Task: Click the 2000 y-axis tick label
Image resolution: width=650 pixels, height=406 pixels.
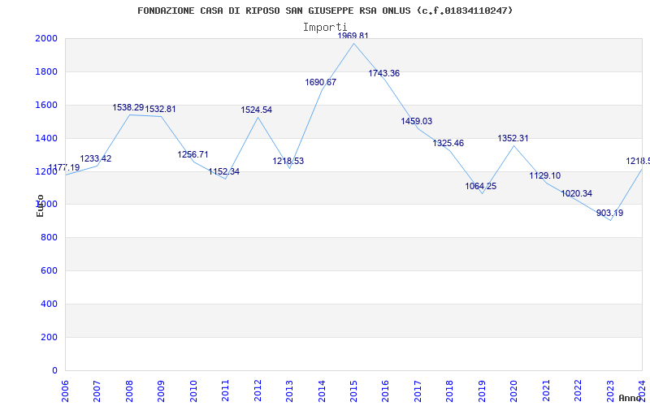Action: [x=45, y=39]
